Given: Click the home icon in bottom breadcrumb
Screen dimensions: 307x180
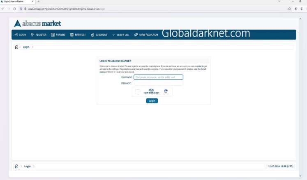Looking at the screenshot, I should click(x=16, y=166).
